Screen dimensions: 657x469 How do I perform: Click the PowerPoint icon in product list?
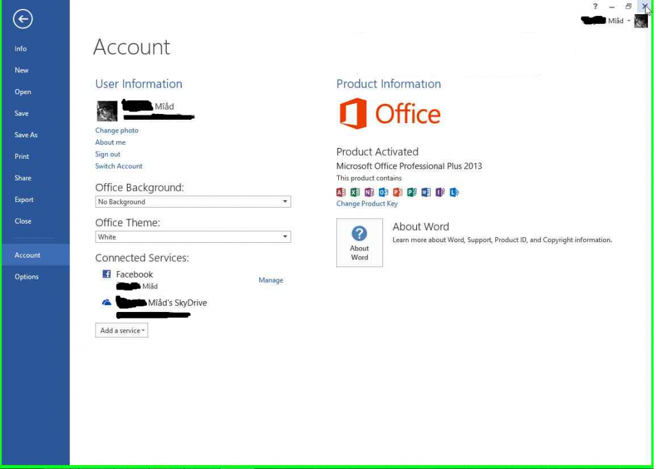(x=397, y=192)
